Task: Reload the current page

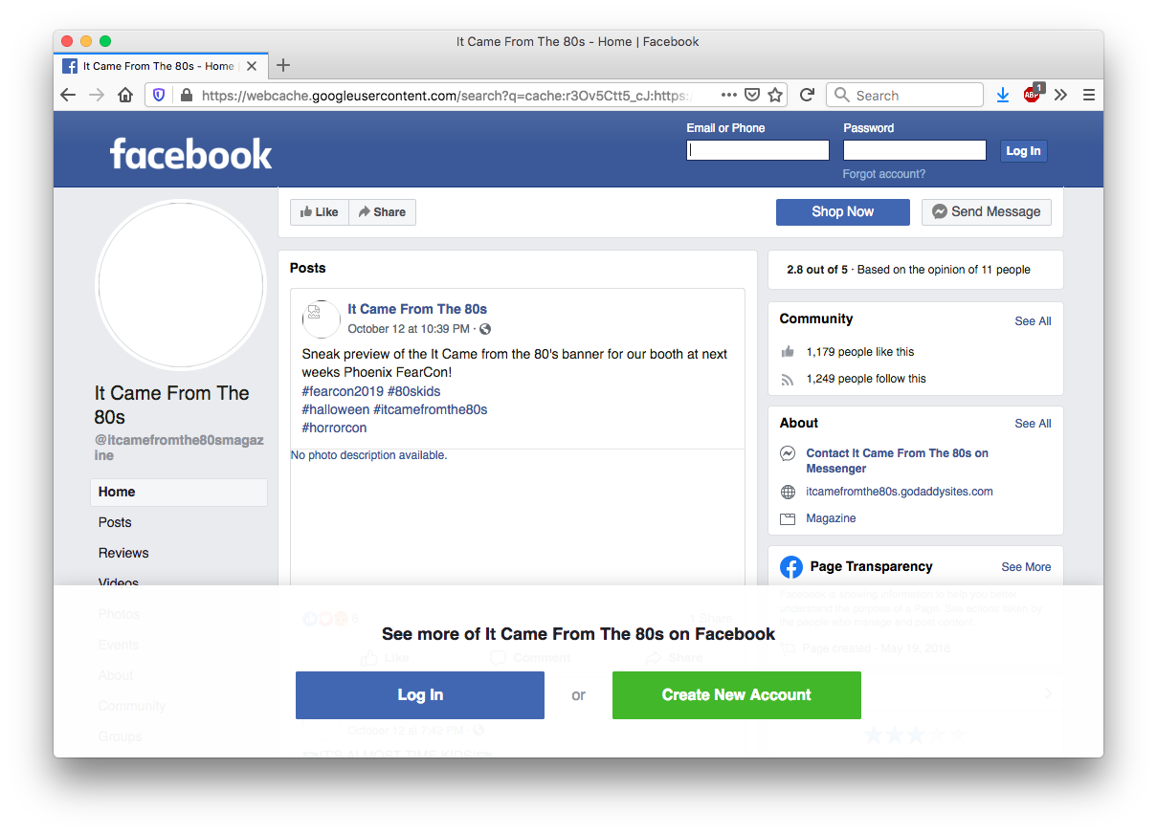Action: coord(807,95)
